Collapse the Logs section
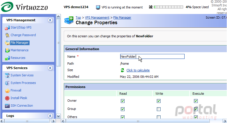 click(50, 116)
